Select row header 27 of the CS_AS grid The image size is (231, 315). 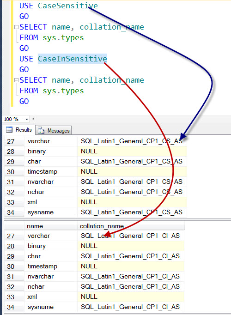click(x=14, y=141)
